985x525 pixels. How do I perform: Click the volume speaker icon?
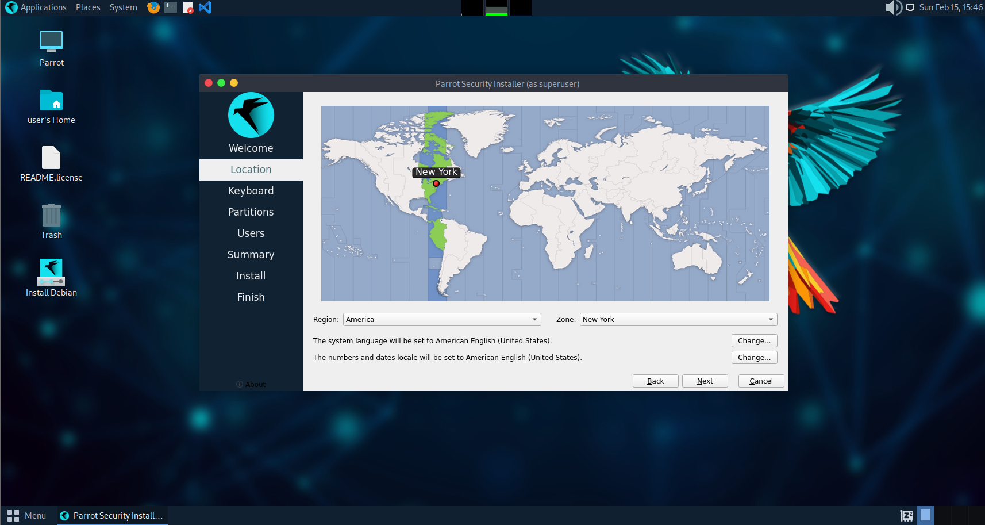893,7
